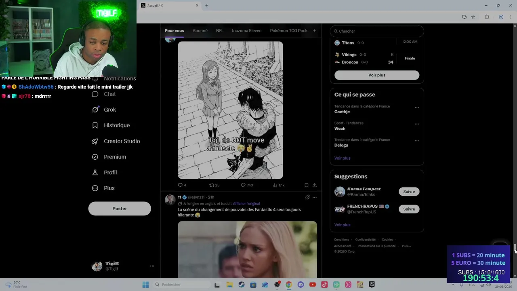
Task: Open the Windows Start menu
Action: pos(145,285)
